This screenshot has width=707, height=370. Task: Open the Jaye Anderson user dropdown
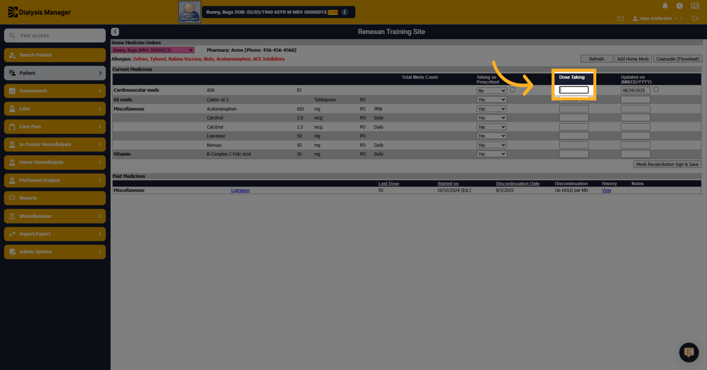coord(655,18)
